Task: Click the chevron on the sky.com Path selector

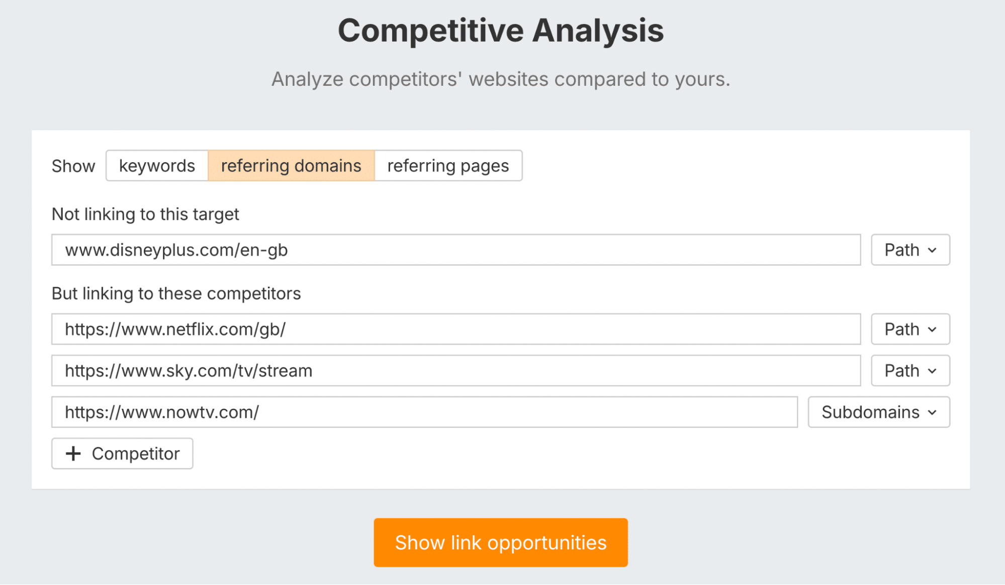Action: tap(933, 372)
